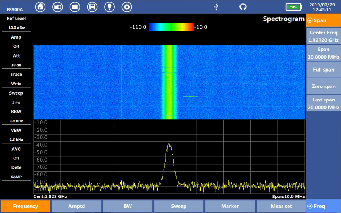Open the folder file browser icon
The width and height of the screenshot is (341, 213).
point(75,7)
